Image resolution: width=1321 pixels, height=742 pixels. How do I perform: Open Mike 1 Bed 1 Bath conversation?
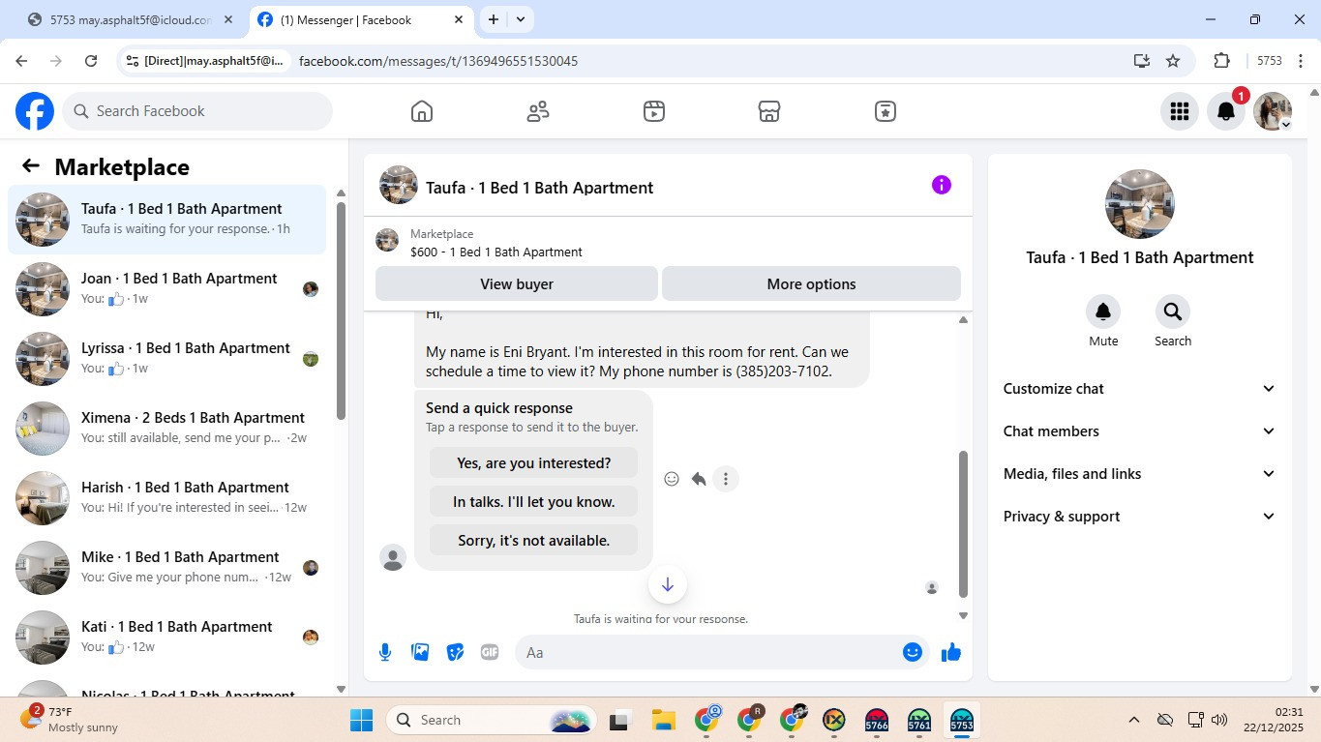pyautogui.click(x=167, y=568)
